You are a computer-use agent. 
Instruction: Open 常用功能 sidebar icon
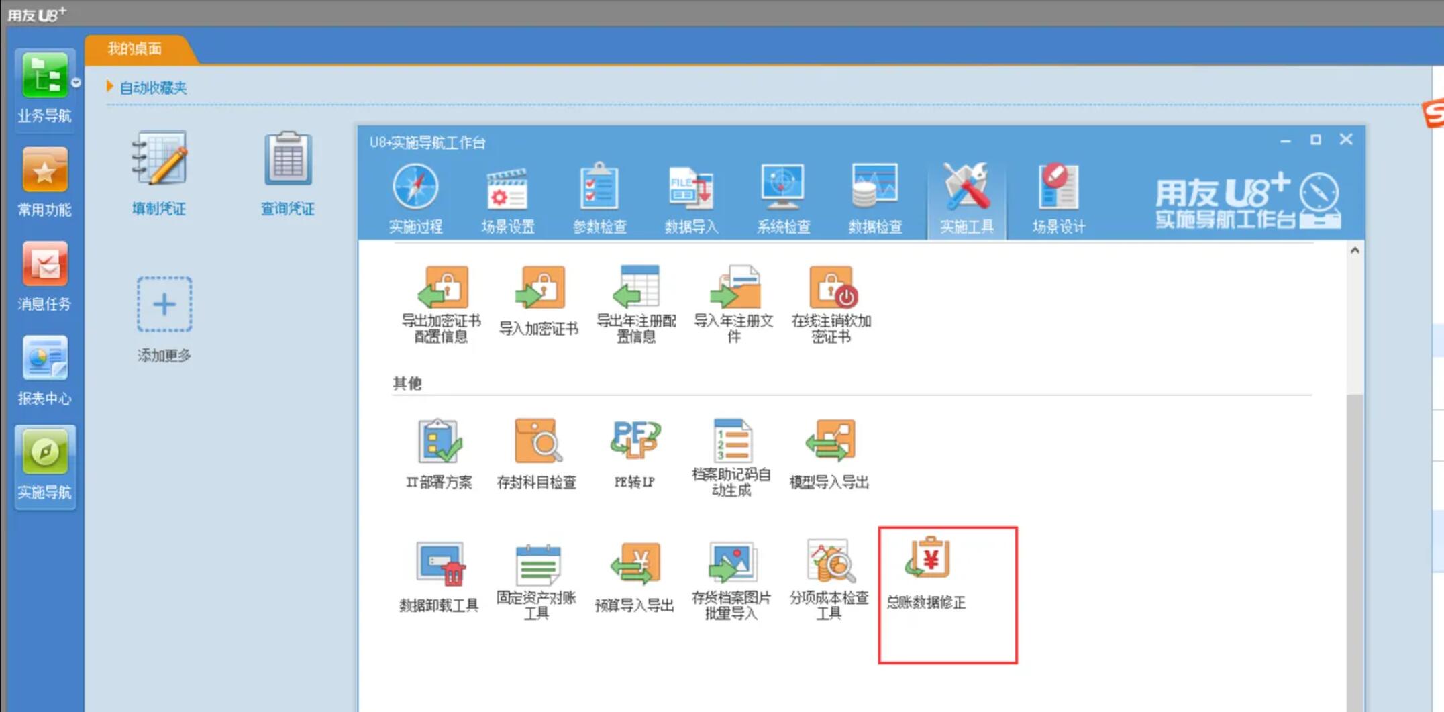(44, 183)
